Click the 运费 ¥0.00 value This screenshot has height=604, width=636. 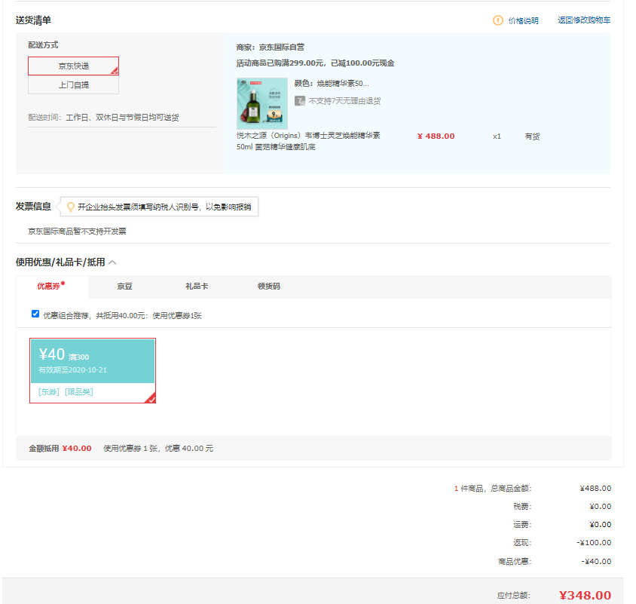601,524
